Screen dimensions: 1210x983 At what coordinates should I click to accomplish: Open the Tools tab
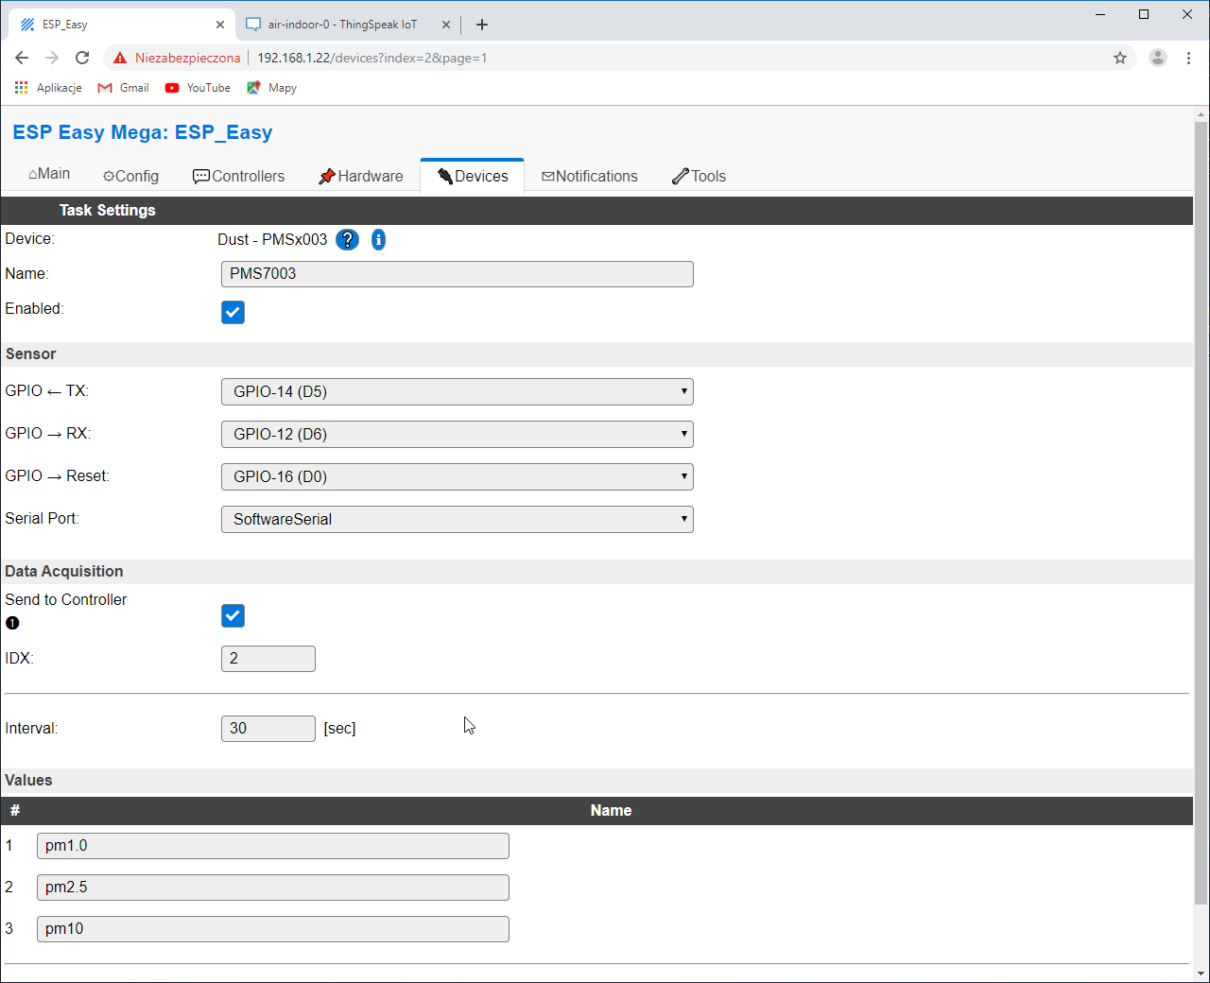click(699, 176)
